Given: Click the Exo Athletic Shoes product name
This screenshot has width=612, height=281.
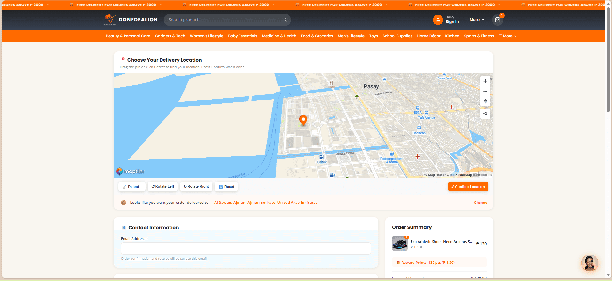Looking at the screenshot, I should pos(442,242).
